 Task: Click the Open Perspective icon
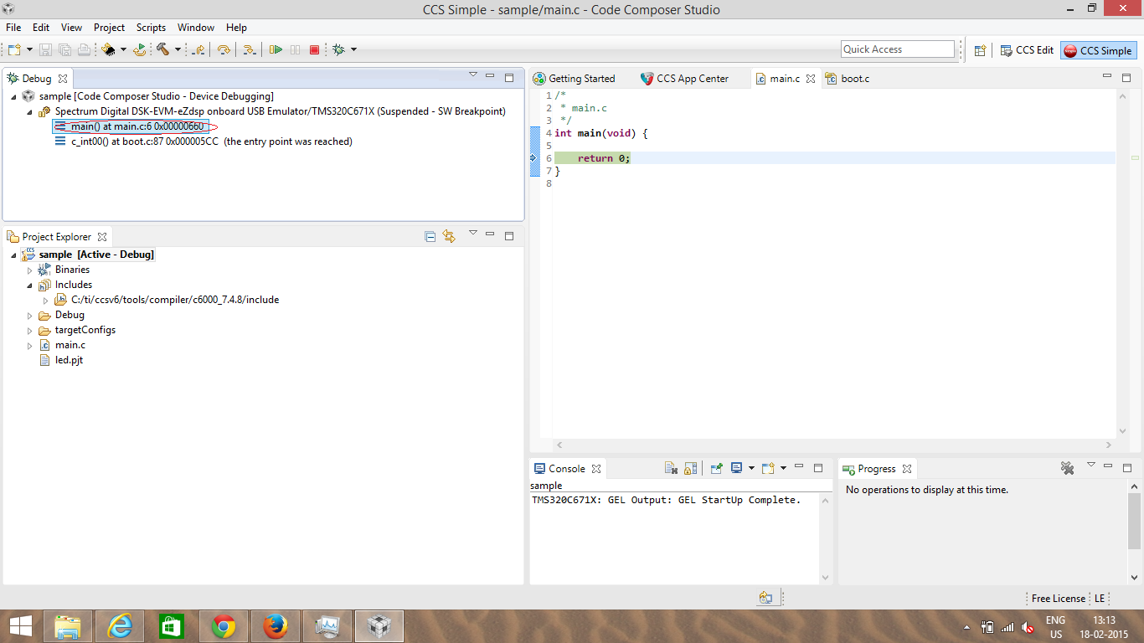coord(980,50)
